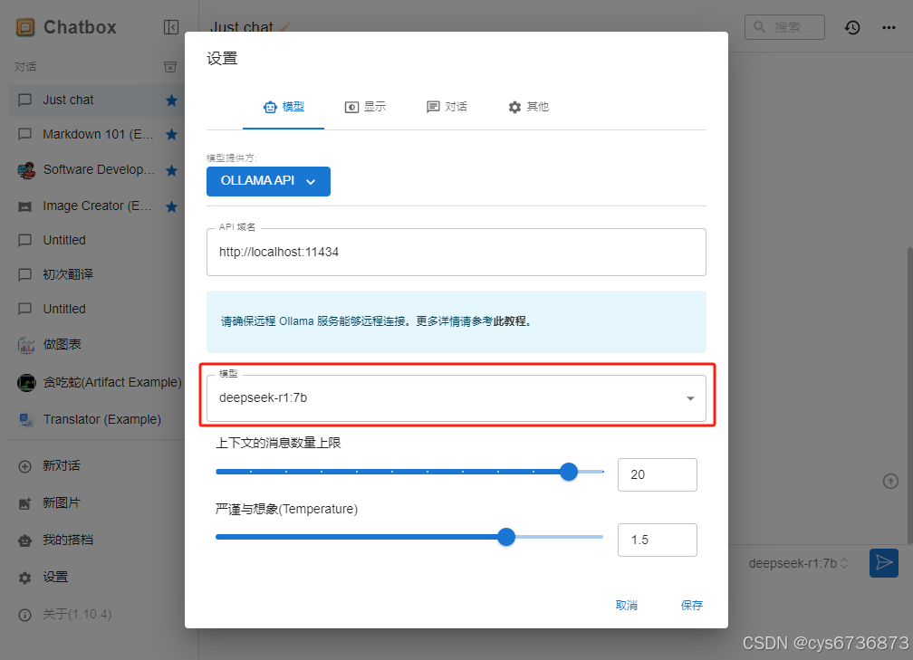The width and height of the screenshot is (913, 660).
Task: Click the message count value box showing 20
Action: (x=658, y=475)
